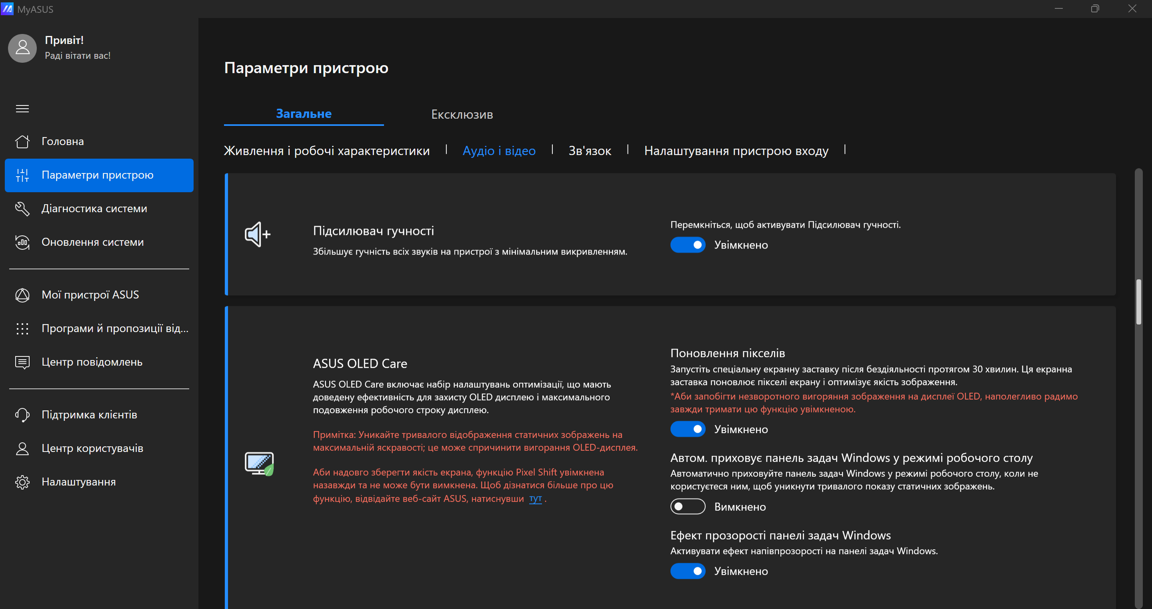Viewport: 1152px width, 609px height.
Task: Open Налаштування gear icon
Action: coord(22,482)
